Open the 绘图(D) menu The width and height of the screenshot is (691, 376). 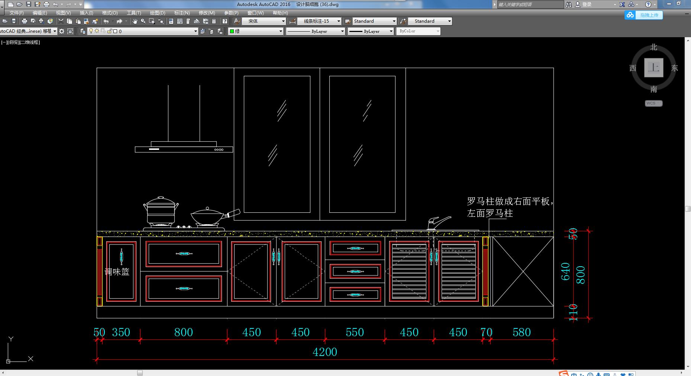[158, 13]
